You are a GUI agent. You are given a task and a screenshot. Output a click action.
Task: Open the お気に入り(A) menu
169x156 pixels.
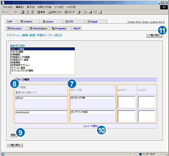pos(44,7)
